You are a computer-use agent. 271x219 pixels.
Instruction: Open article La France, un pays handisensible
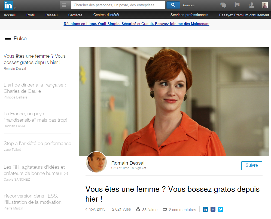(x=35, y=117)
